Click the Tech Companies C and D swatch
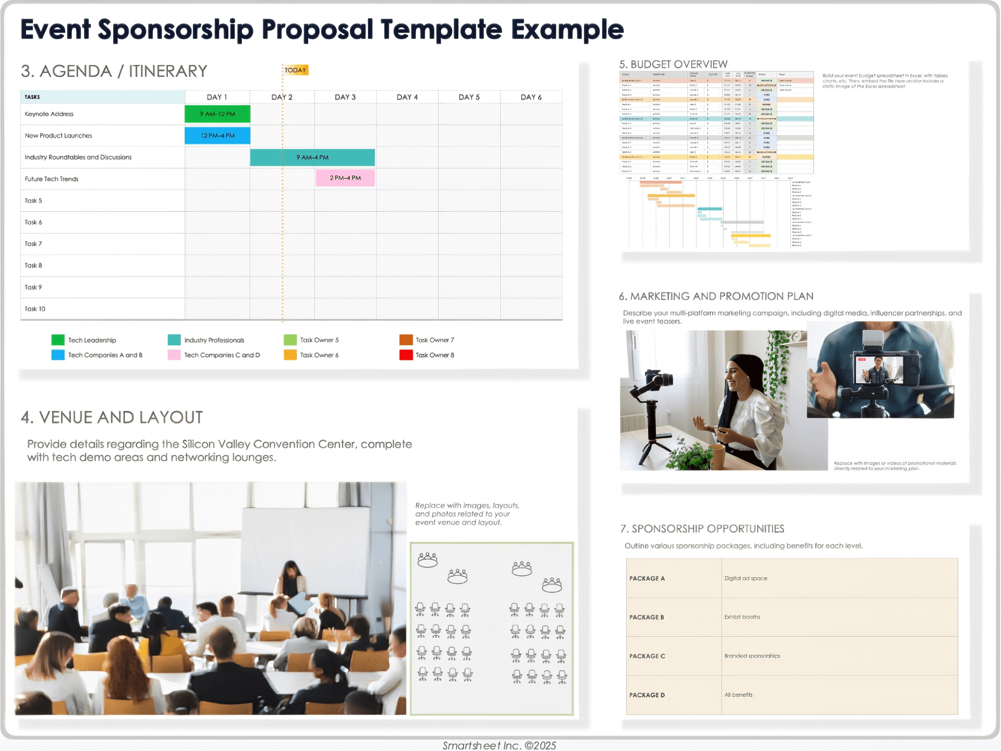This screenshot has height=751, width=1001. pos(174,355)
